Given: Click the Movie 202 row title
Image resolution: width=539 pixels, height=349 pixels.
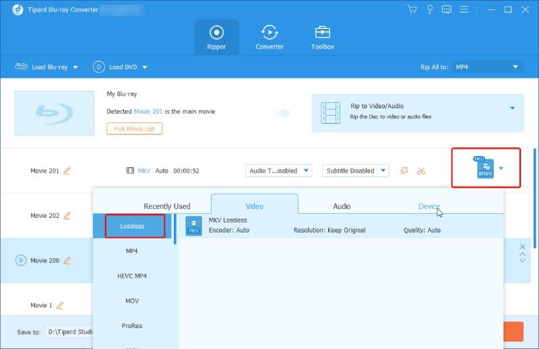Looking at the screenshot, I should click(44, 215).
